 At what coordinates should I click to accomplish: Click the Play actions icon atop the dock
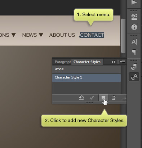point(134,3)
